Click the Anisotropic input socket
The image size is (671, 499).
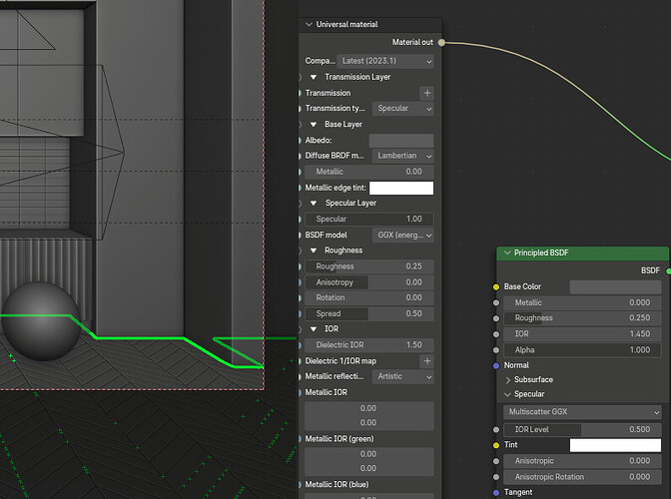coord(496,461)
